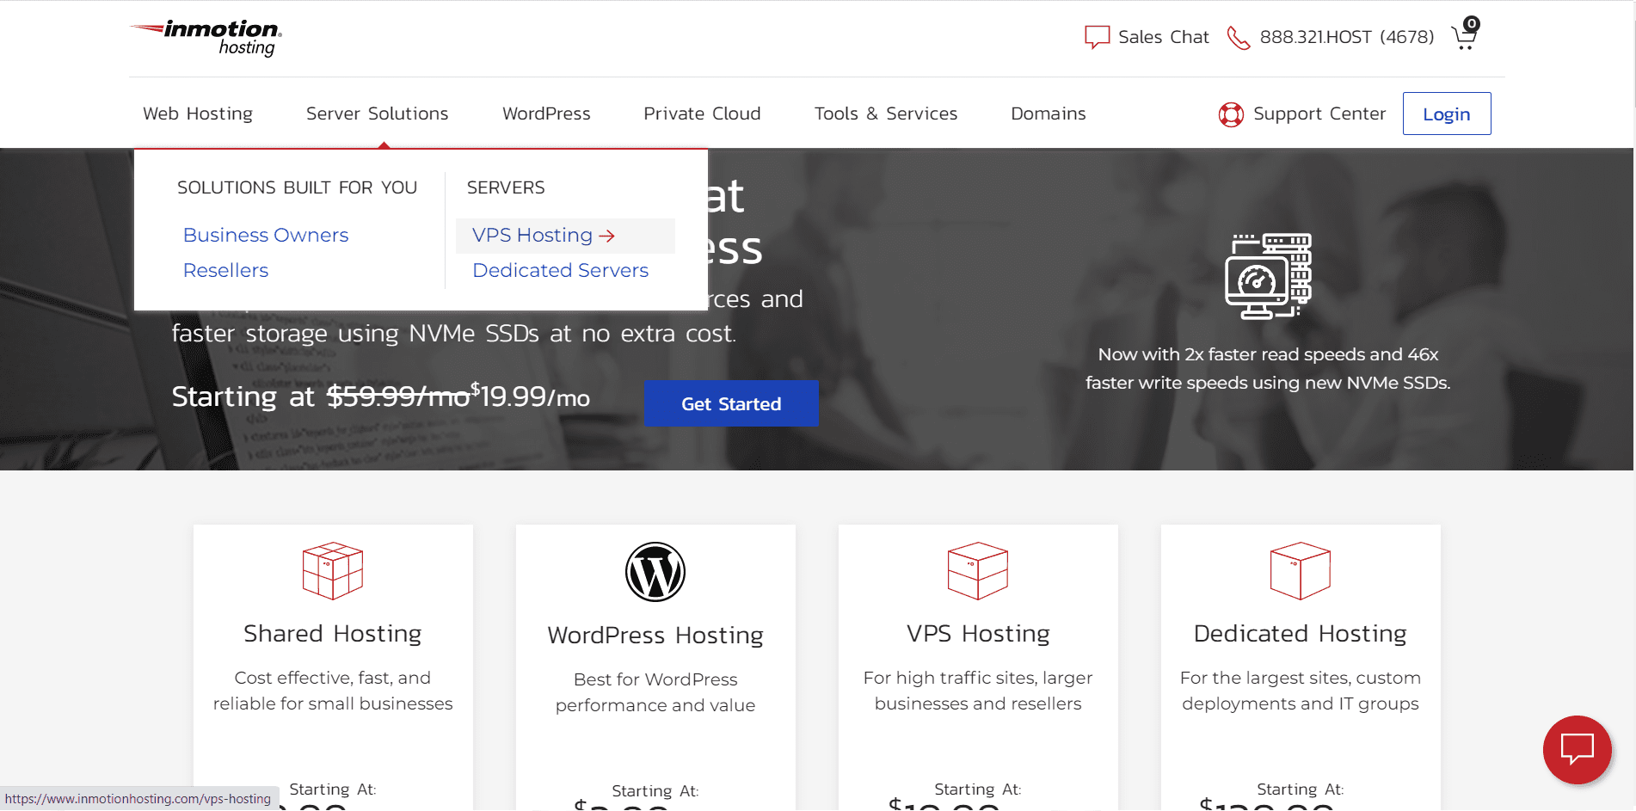Click the arrow next to VPS Hosting
Screen dimensions: 1636x811
[x=608, y=236]
